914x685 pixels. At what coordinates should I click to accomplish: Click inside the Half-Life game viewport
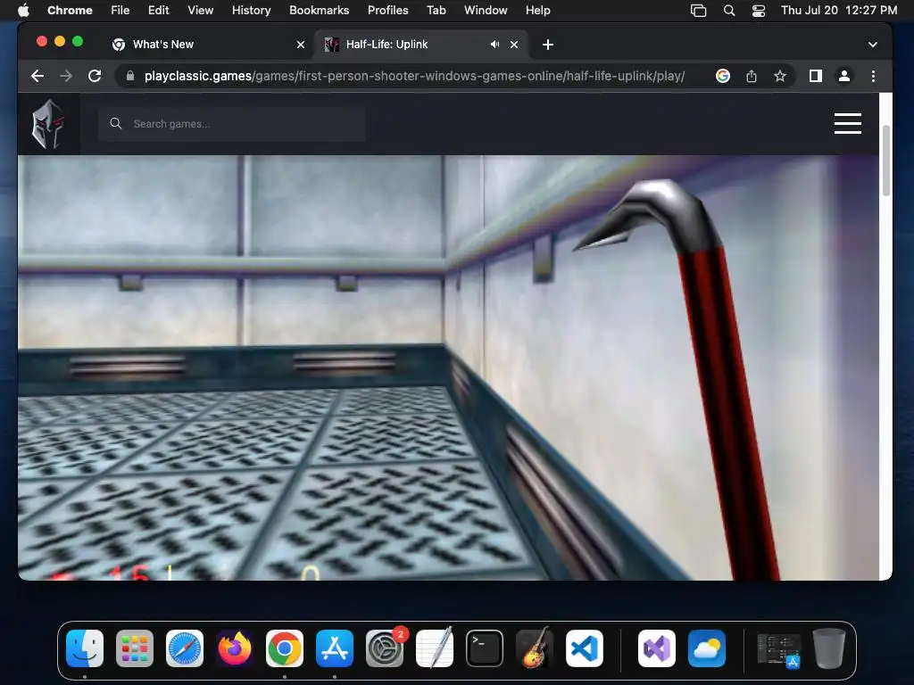click(x=448, y=367)
